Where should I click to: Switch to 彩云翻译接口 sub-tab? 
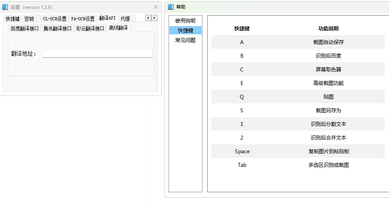pos(90,28)
